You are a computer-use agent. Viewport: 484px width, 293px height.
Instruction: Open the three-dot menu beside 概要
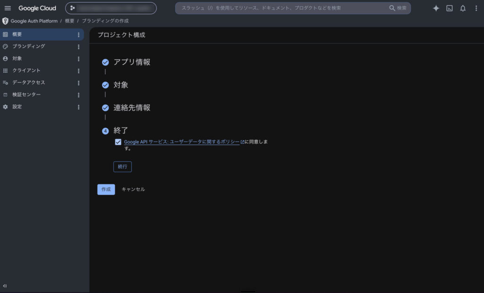[78, 34]
